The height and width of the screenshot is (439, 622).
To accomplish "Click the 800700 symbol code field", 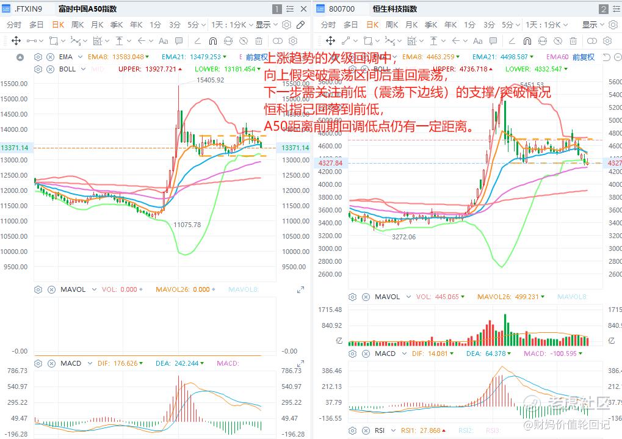I will [342, 9].
